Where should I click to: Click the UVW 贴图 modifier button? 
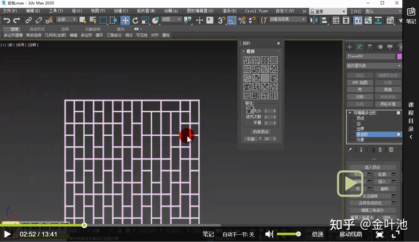pyautogui.click(x=360, y=82)
